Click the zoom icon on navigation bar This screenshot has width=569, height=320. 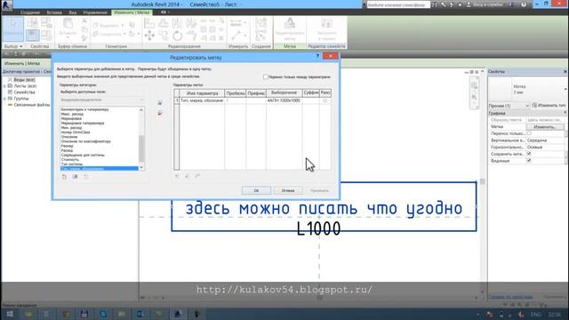coord(474,97)
